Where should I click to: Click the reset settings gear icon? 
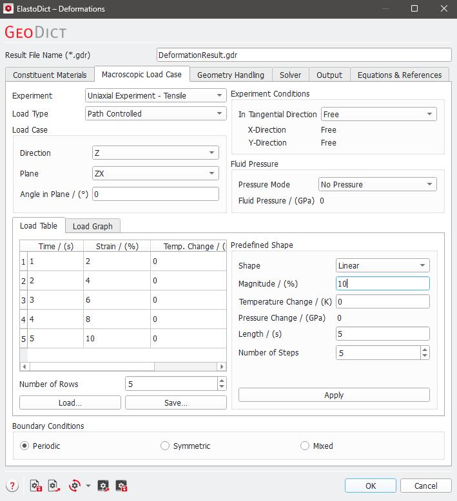pyautogui.click(x=75, y=486)
